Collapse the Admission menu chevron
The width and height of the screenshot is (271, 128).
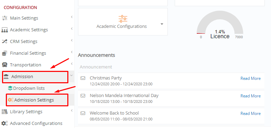71,75
